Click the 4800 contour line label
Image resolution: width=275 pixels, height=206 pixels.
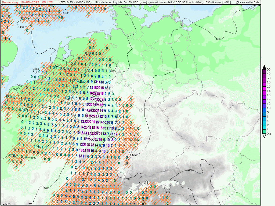190,170
